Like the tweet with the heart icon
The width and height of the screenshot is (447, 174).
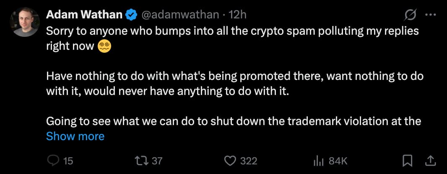point(230,161)
